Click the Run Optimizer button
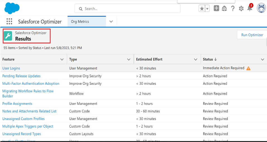The width and height of the screenshot is (267, 142). (252, 35)
